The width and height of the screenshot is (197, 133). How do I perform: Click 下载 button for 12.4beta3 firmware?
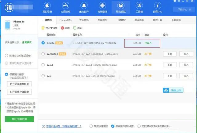click(170, 54)
